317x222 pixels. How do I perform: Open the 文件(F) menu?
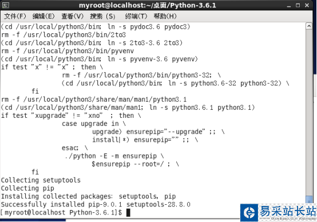(x=15, y=16)
